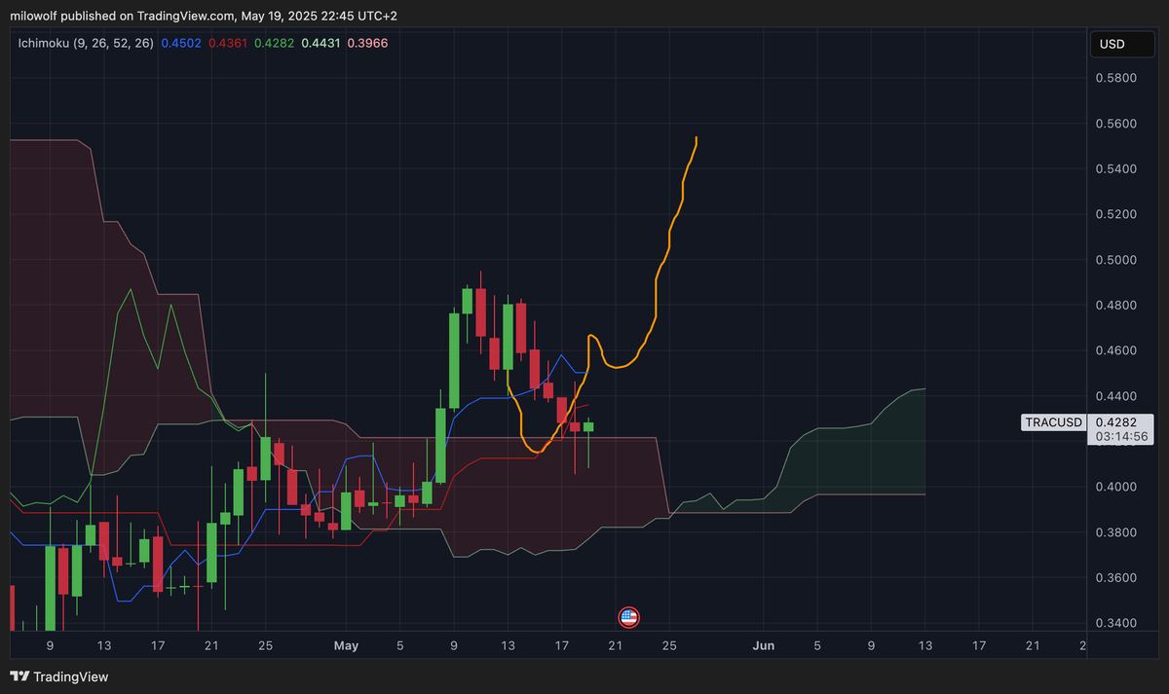1169x694 pixels.
Task: Click the 0.5800 price axis label
Action: (x=1115, y=78)
